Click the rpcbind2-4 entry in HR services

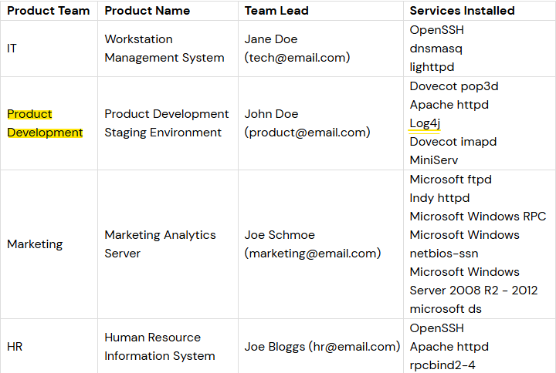442,365
